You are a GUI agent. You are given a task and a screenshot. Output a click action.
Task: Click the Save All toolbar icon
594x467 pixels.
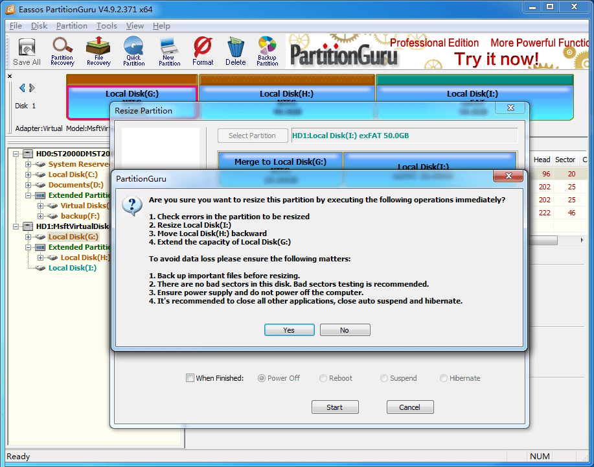click(27, 52)
